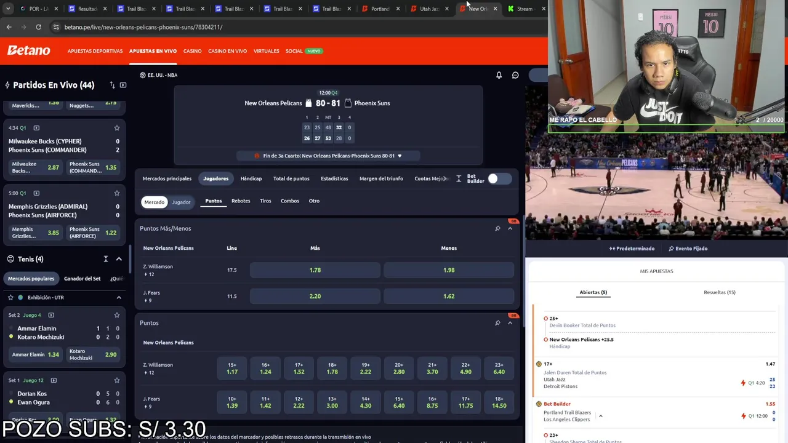Open the Abiertas (5) bets tab
This screenshot has width=788, height=443.
[x=593, y=292]
